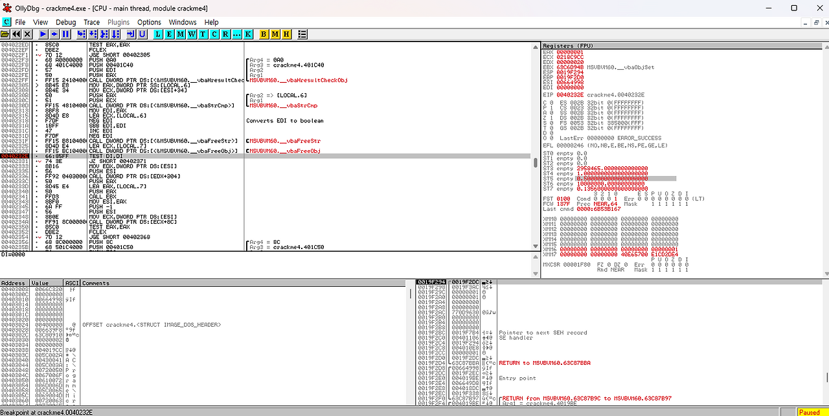Show the Call stack with the K button

(x=247, y=34)
